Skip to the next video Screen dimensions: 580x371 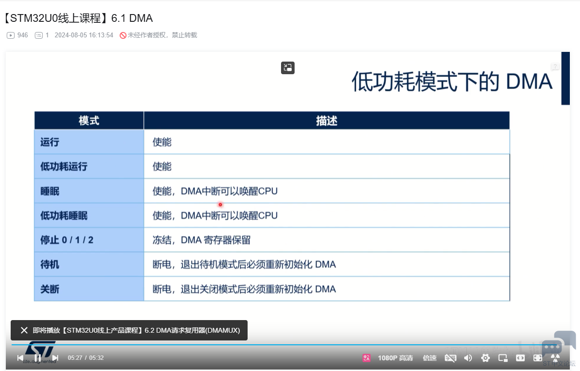click(x=55, y=358)
